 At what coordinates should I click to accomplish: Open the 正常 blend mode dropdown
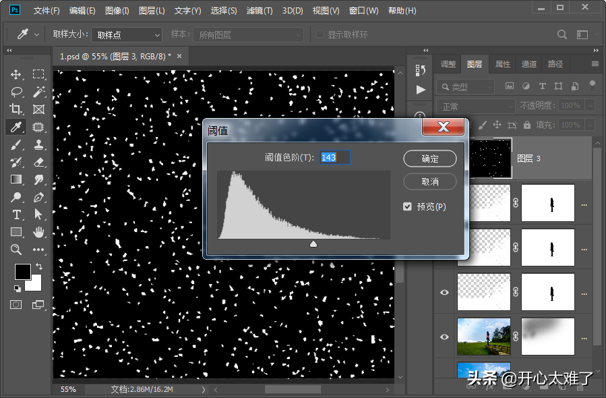pos(476,106)
